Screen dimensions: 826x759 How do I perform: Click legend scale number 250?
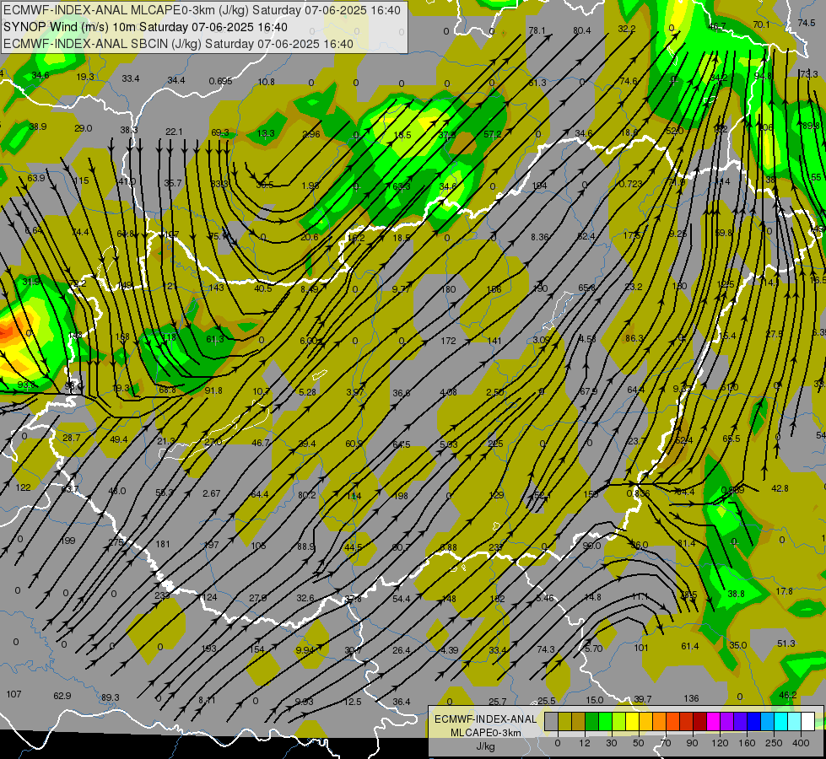(774, 743)
